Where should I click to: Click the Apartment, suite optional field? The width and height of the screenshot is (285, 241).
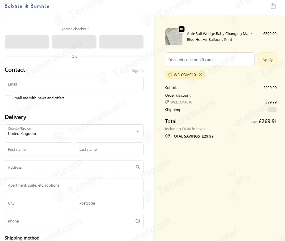(x=74, y=185)
